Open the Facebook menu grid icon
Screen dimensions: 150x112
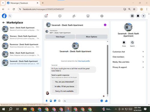point(132,16)
